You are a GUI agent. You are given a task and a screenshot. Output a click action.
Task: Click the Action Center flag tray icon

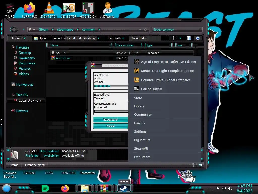click(218, 188)
